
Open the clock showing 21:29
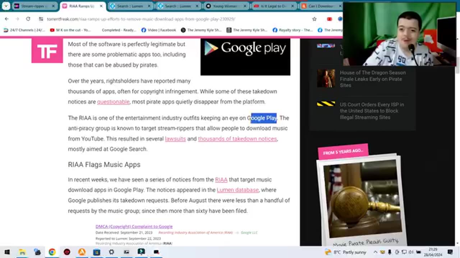(433, 252)
